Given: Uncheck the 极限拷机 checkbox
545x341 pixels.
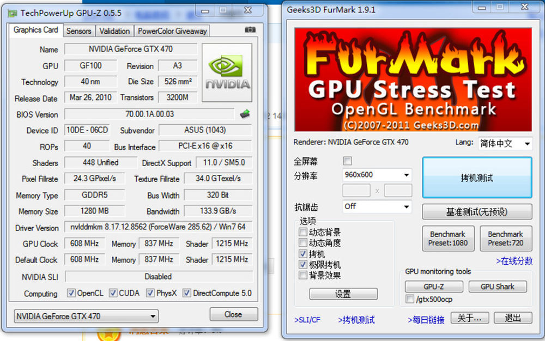Looking at the screenshot, I should coord(302,264).
